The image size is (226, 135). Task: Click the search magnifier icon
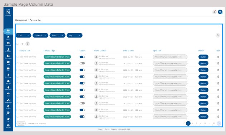tap(218, 35)
